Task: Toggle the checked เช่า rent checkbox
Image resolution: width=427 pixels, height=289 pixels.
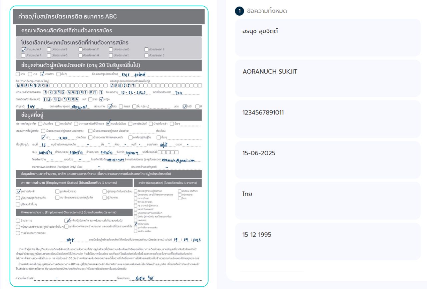Action: pyautogui.click(x=43, y=137)
